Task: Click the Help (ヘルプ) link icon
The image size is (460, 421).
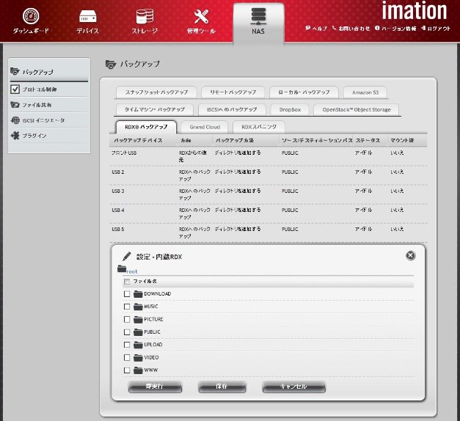Action: [x=307, y=28]
